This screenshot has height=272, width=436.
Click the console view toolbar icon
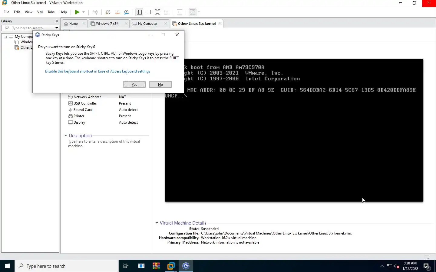click(x=180, y=12)
